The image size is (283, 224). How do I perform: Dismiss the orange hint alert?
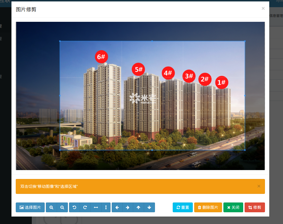pyautogui.click(x=259, y=186)
